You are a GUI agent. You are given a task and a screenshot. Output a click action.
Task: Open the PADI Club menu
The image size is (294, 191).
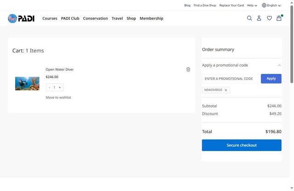coord(70,18)
